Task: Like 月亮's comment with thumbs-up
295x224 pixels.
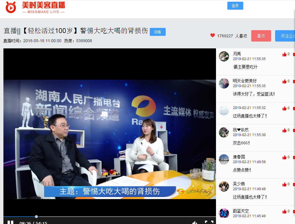Action: [x=284, y=54]
